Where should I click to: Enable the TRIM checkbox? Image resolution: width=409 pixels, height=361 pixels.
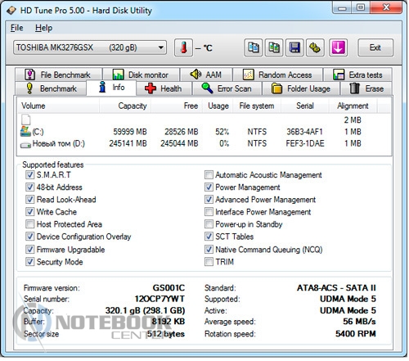pyautogui.click(x=209, y=262)
